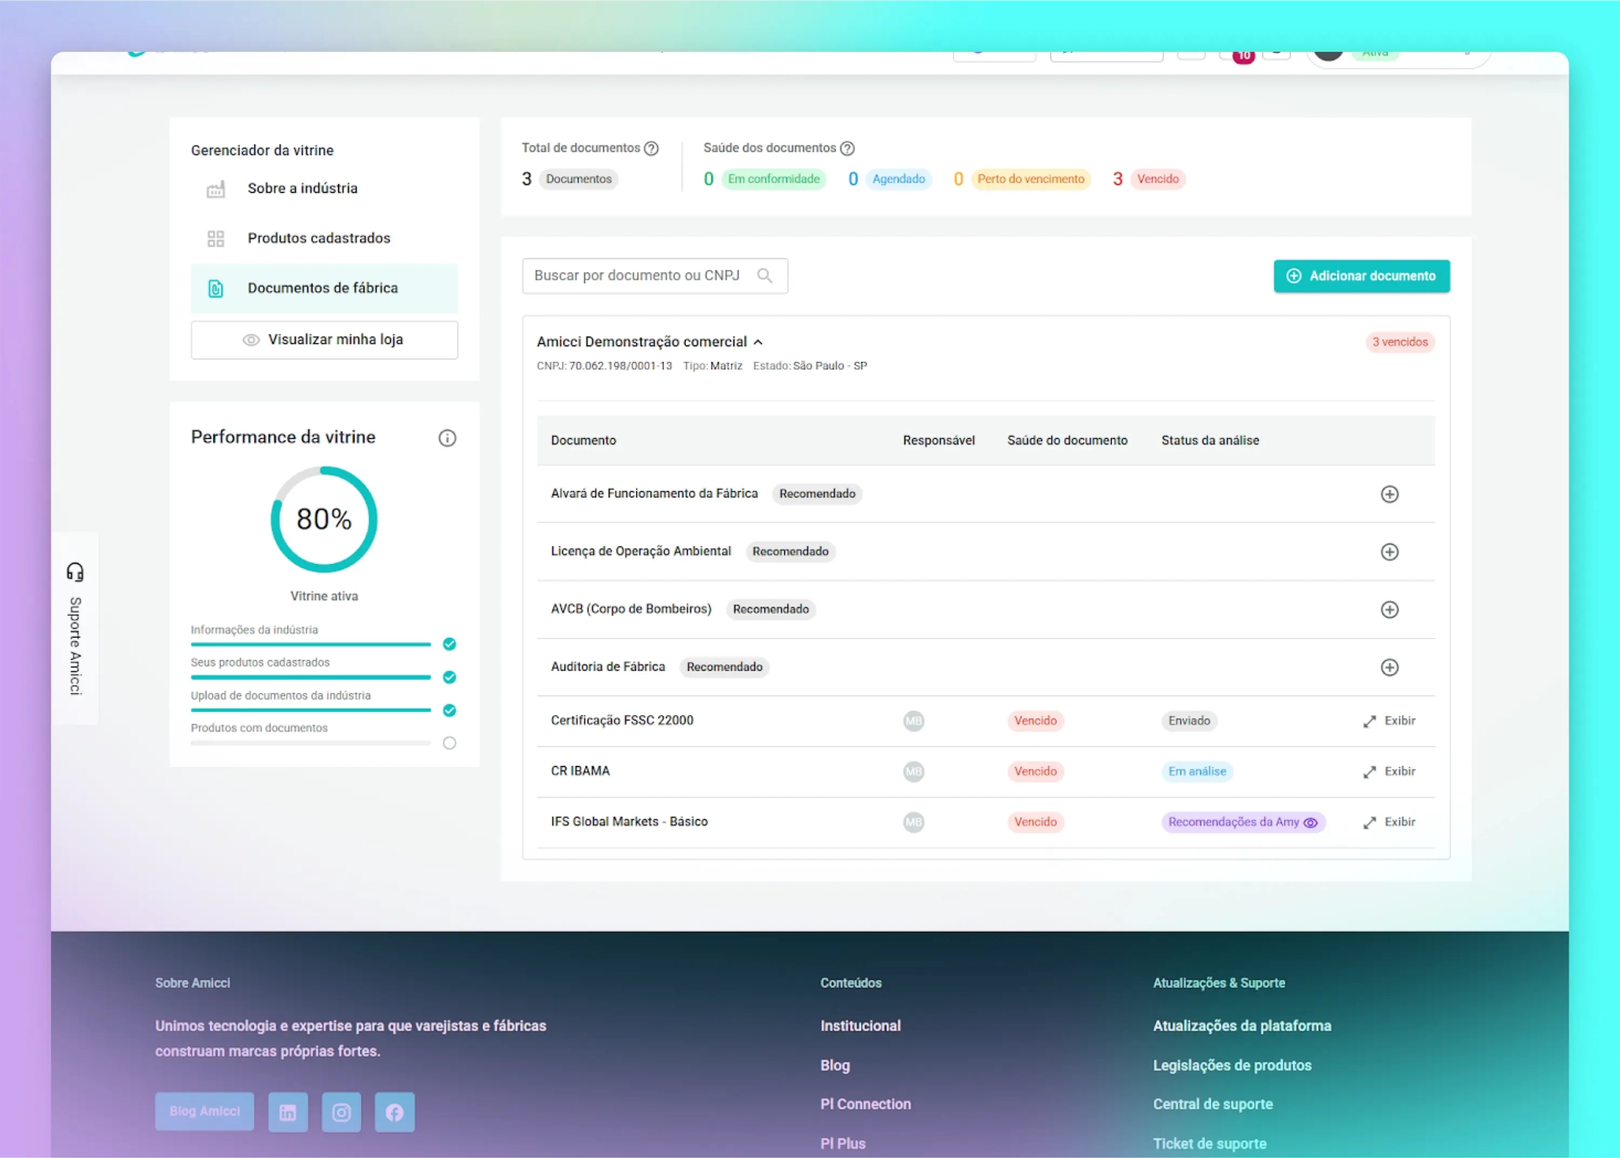
Task: Open the Facebook icon in footer
Action: (394, 1112)
